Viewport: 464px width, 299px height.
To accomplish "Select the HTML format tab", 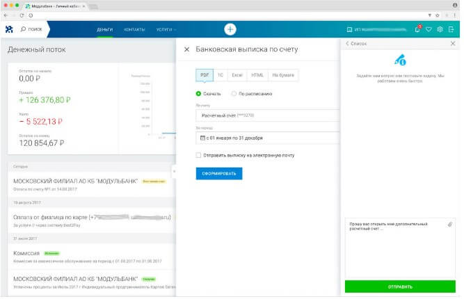I will coord(257,75).
